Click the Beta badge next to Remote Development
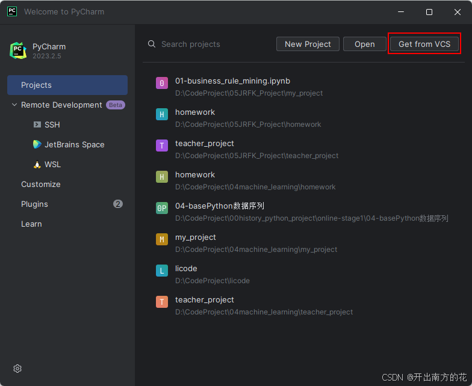472x386 pixels. pos(116,105)
